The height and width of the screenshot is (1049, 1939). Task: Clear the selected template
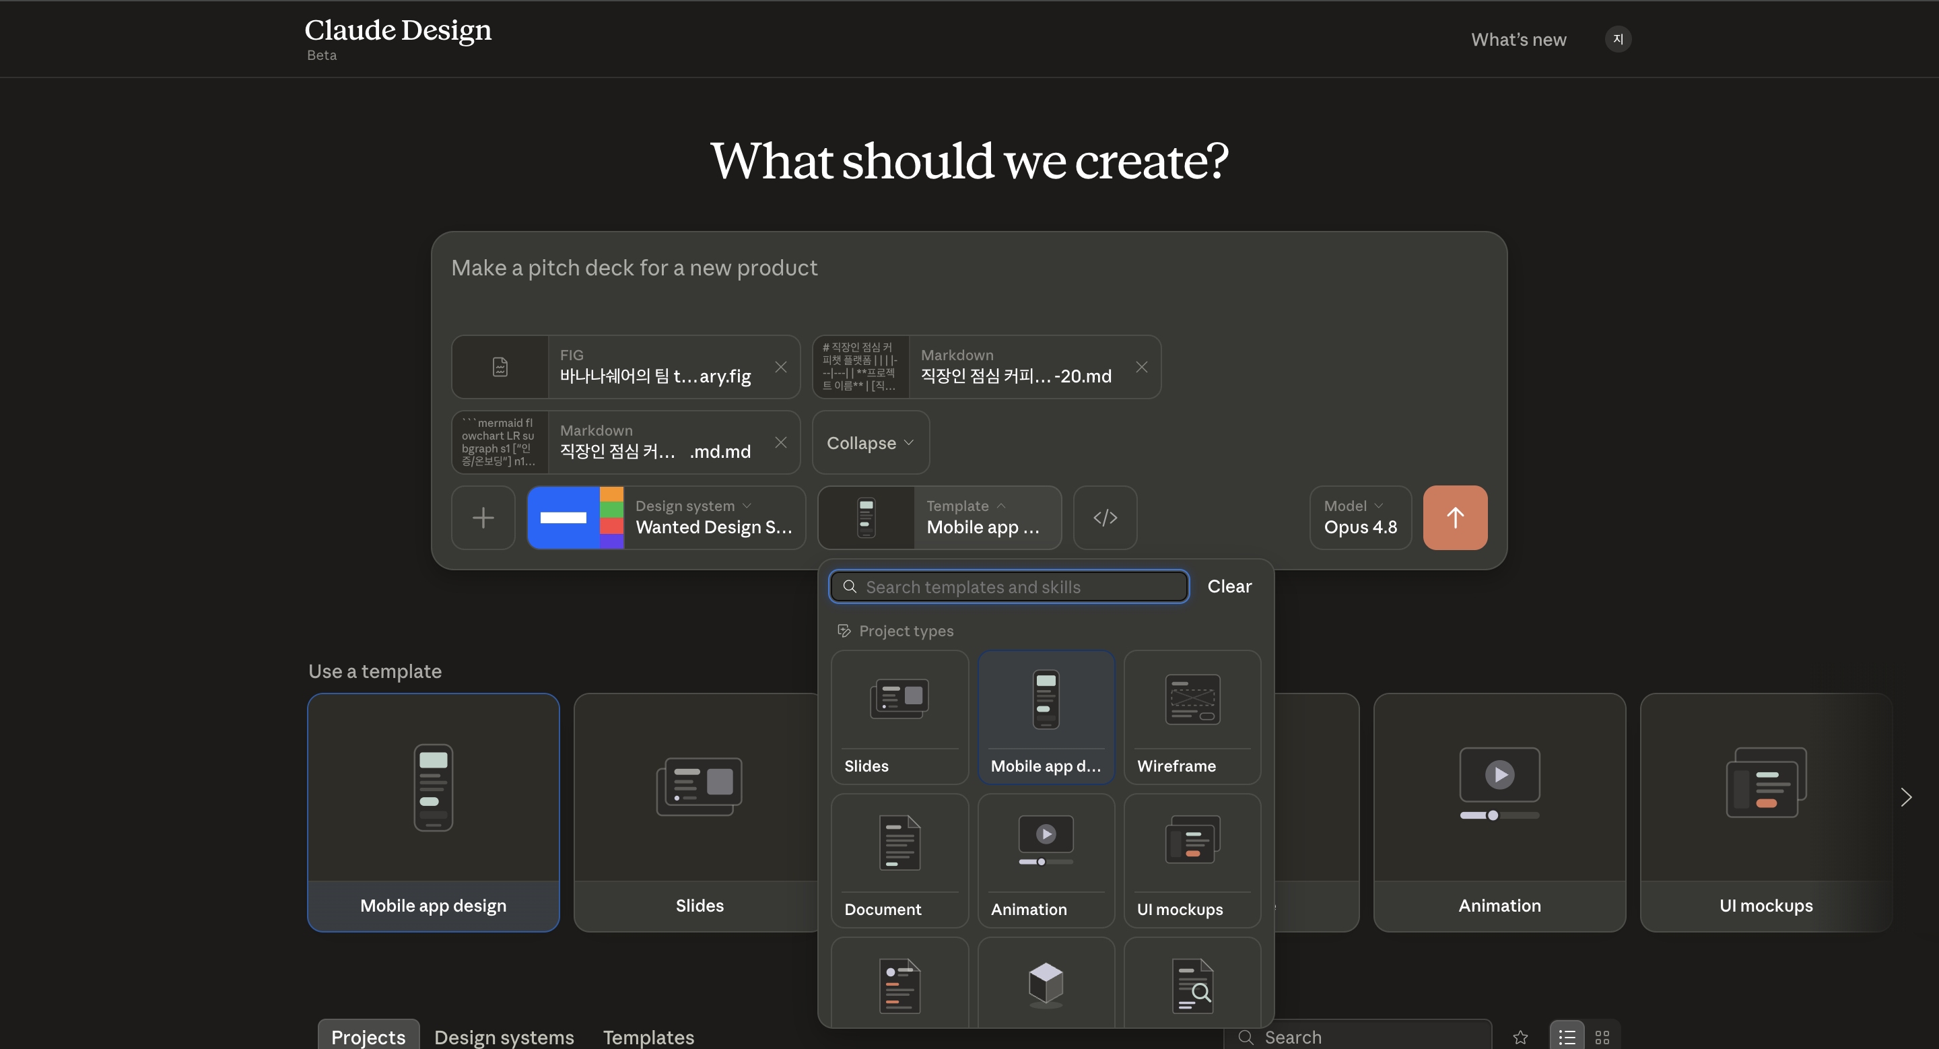point(1229,586)
